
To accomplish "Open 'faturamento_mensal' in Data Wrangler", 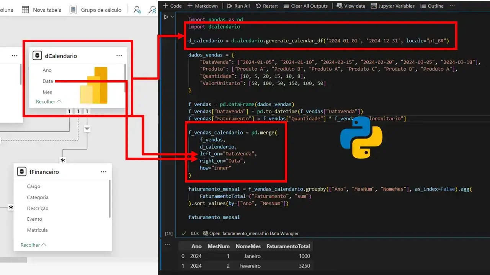I will pos(250,233).
